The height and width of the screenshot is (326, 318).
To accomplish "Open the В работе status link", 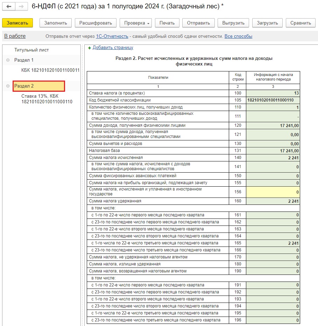I will point(15,36).
